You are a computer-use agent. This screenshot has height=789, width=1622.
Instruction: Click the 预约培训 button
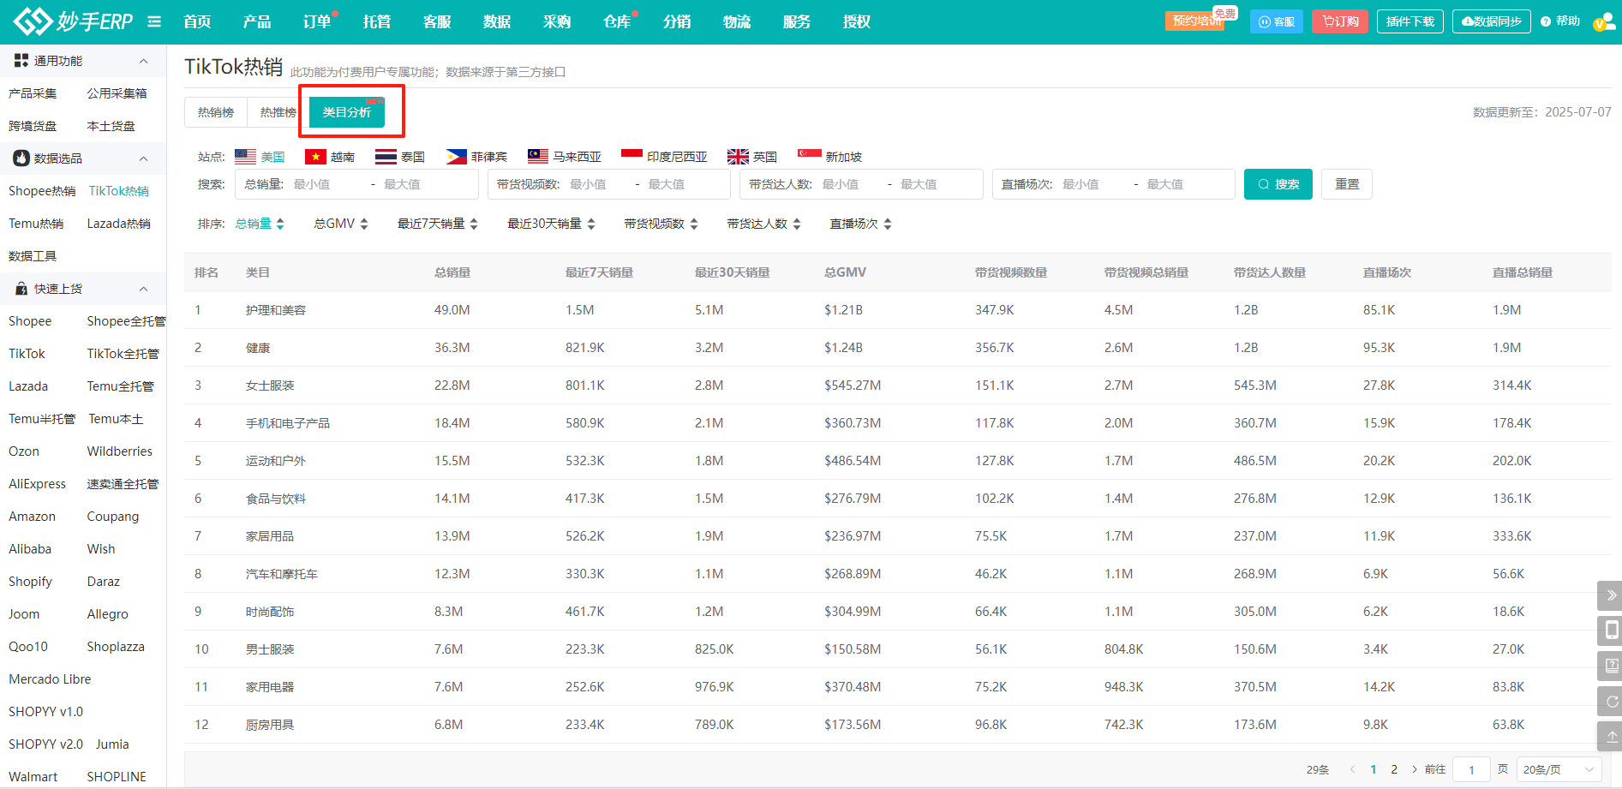coord(1196,21)
